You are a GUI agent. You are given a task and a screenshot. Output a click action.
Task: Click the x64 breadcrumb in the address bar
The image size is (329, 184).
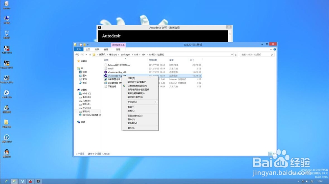[143, 54]
